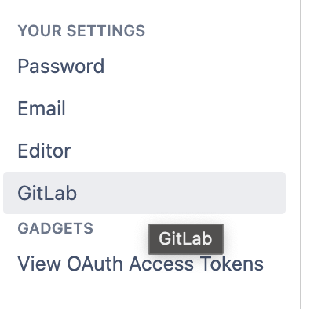Click the dark GitLab tooltip
The image size is (314, 309).
click(186, 238)
